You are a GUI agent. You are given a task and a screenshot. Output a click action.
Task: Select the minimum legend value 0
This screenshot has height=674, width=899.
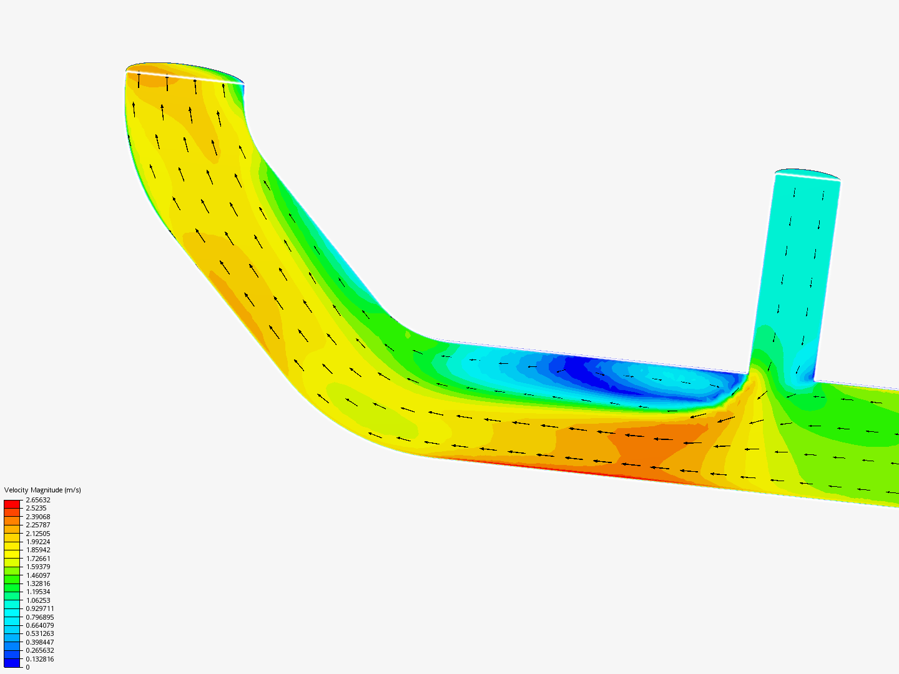coord(27,667)
